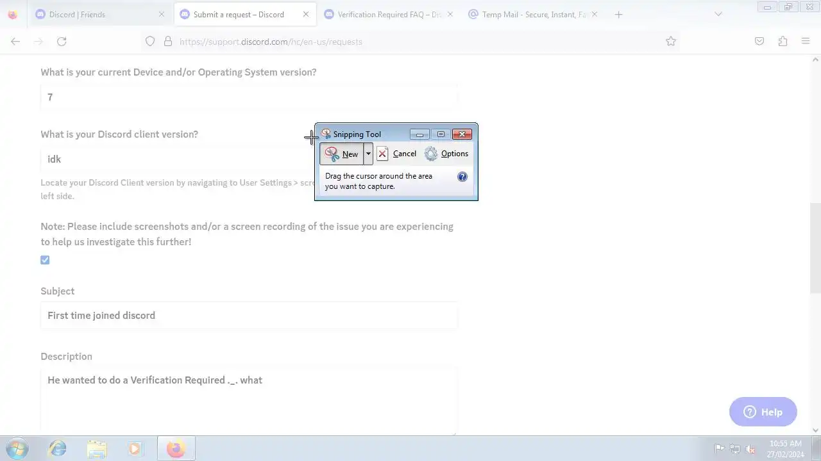Open a new browser tab
This screenshot has width=821, height=461.
[618, 14]
